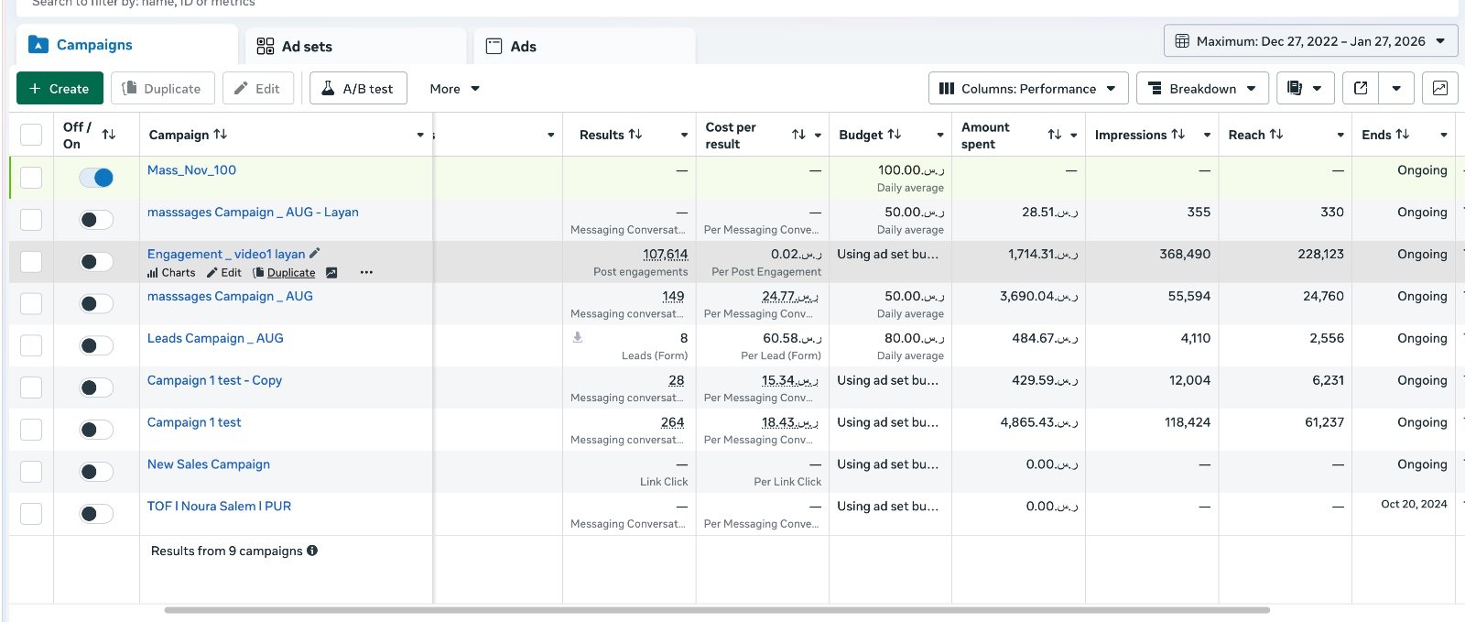This screenshot has width=1465, height=622.
Task: Open the Breakdown dropdown
Action: click(1202, 89)
